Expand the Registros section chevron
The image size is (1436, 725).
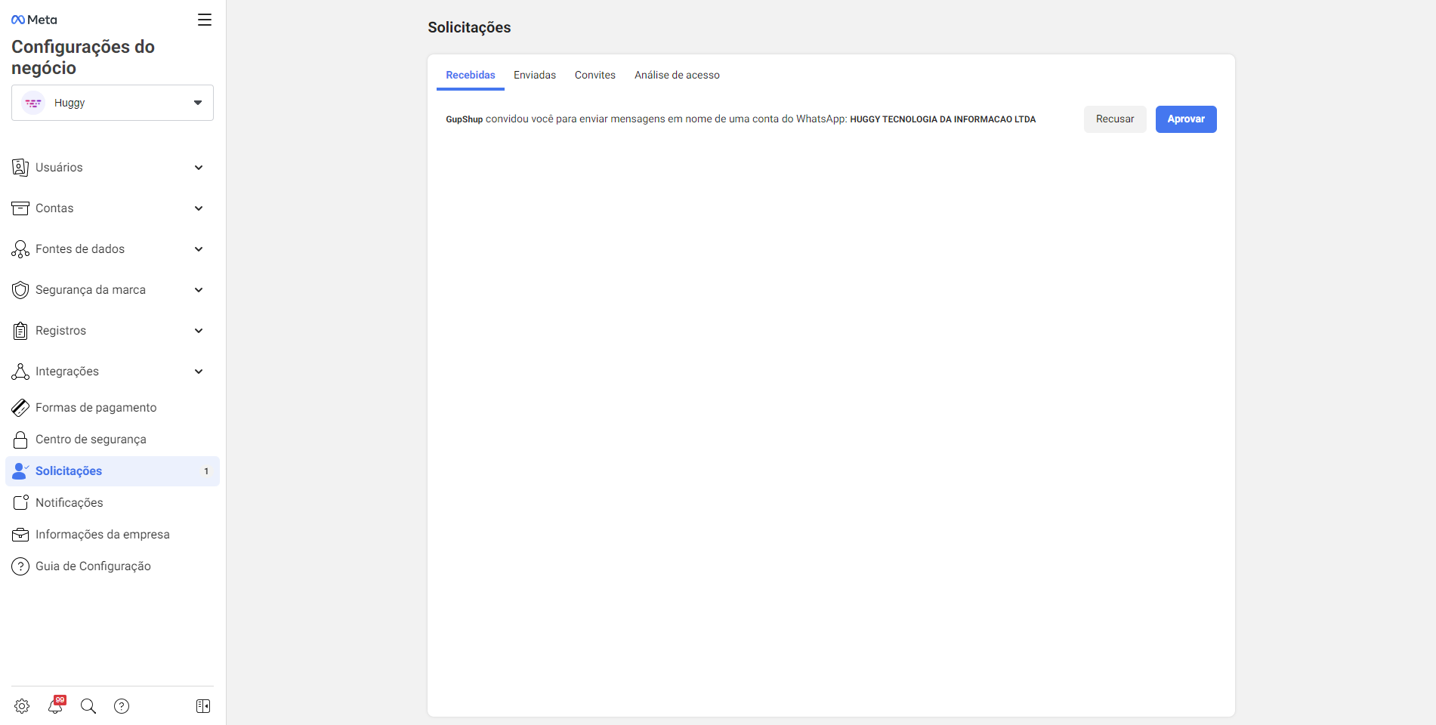[199, 331]
